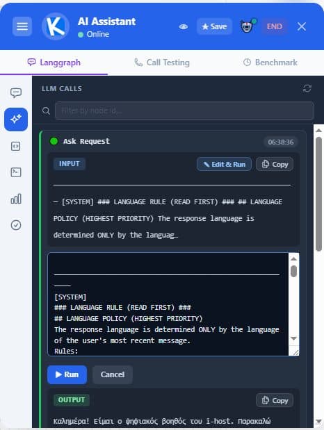Click the LLM CALLS section title

(x=62, y=89)
